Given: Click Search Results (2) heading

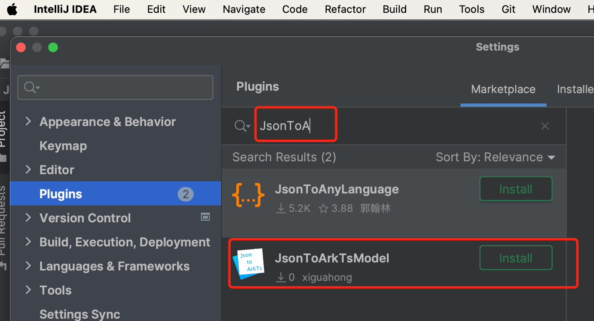Looking at the screenshot, I should pyautogui.click(x=284, y=157).
